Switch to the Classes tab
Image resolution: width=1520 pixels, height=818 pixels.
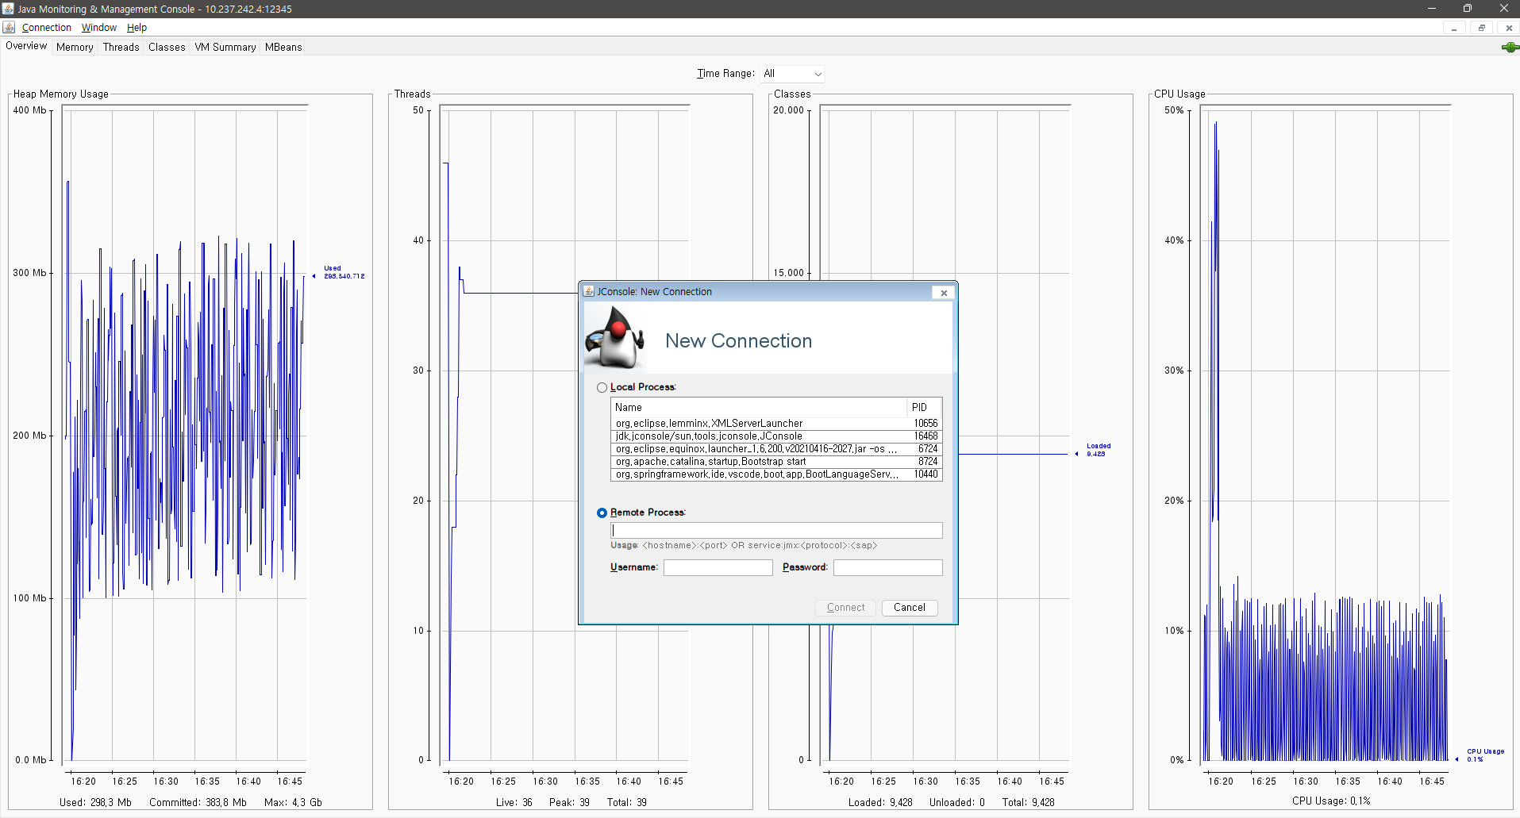click(167, 48)
